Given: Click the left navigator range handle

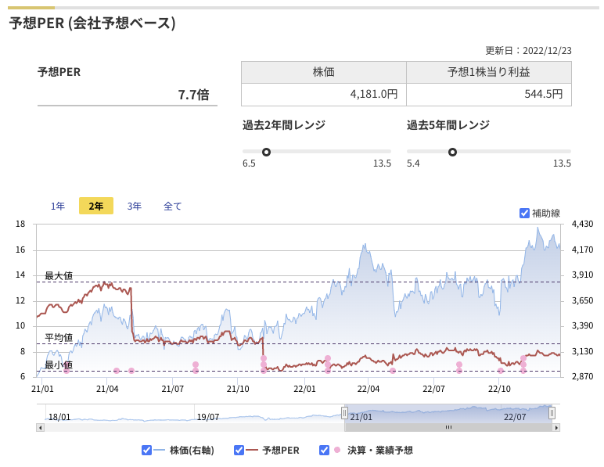Looking at the screenshot, I should 345,413.
